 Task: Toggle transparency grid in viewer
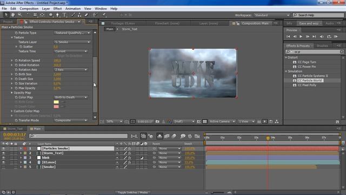point(205,121)
